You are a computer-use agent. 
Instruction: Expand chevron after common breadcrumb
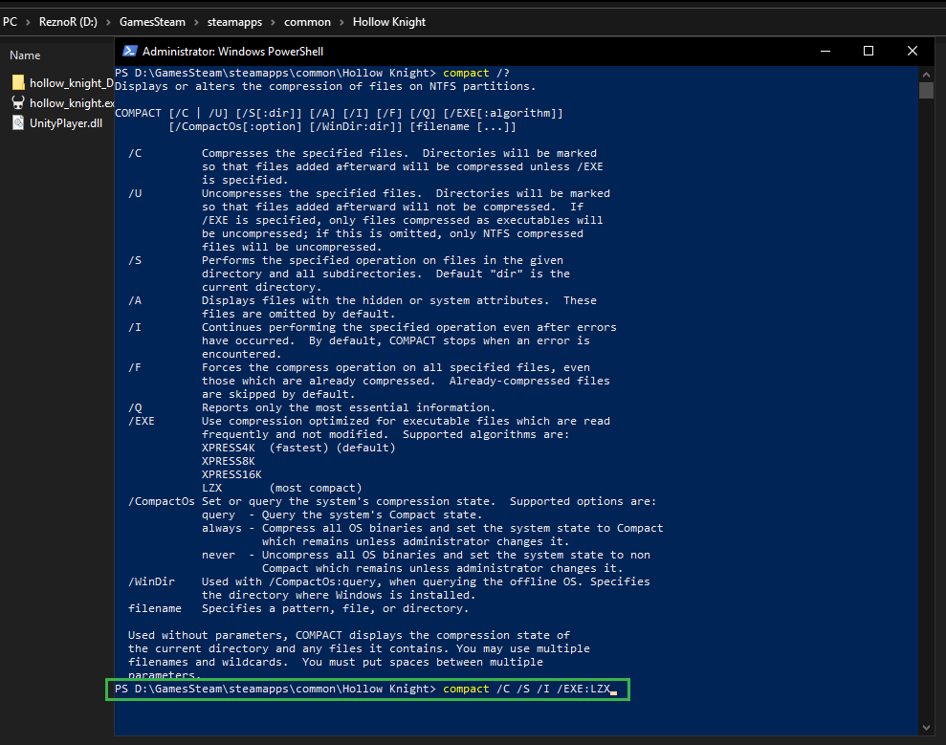(341, 22)
